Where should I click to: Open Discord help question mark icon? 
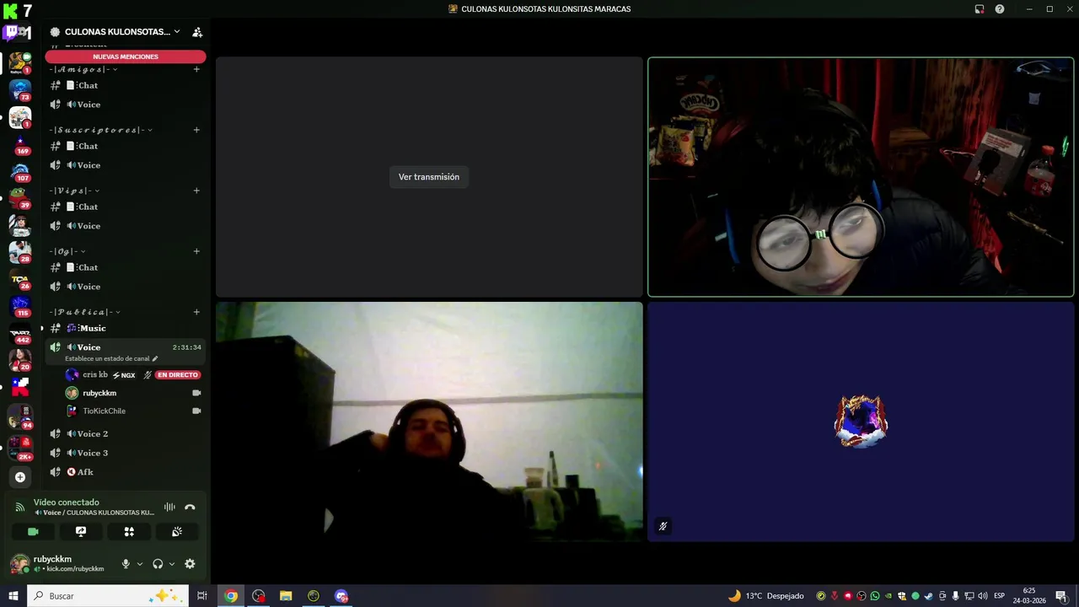pyautogui.click(x=1000, y=9)
